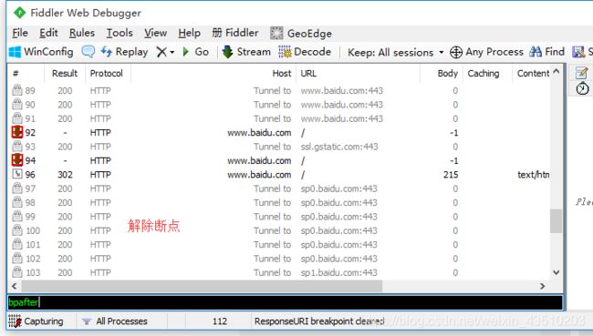Sort sessions by Caching column header

484,73
